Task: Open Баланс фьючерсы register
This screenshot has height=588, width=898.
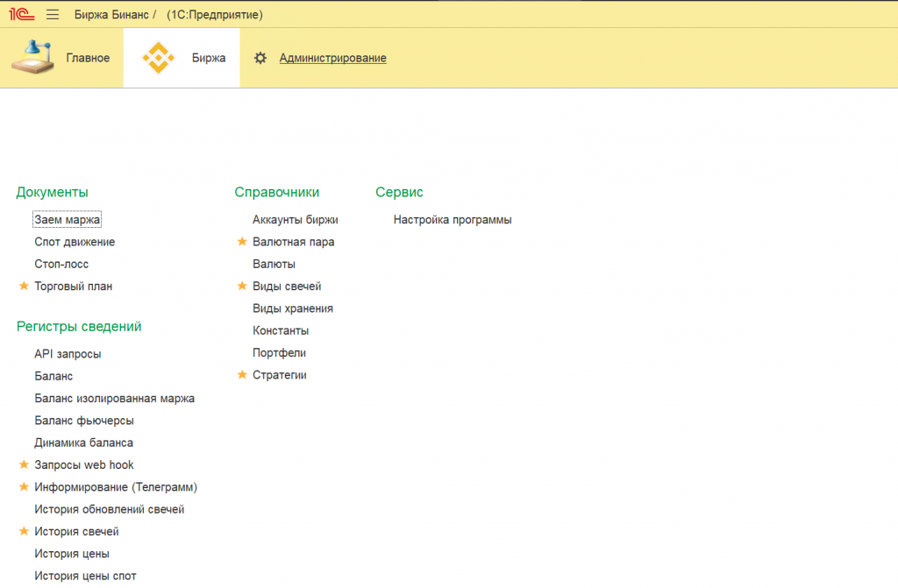Action: (x=84, y=421)
